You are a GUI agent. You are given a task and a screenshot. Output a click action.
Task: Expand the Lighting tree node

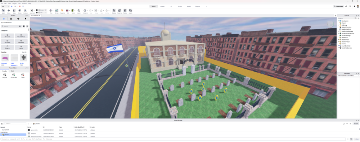coord(338,25)
